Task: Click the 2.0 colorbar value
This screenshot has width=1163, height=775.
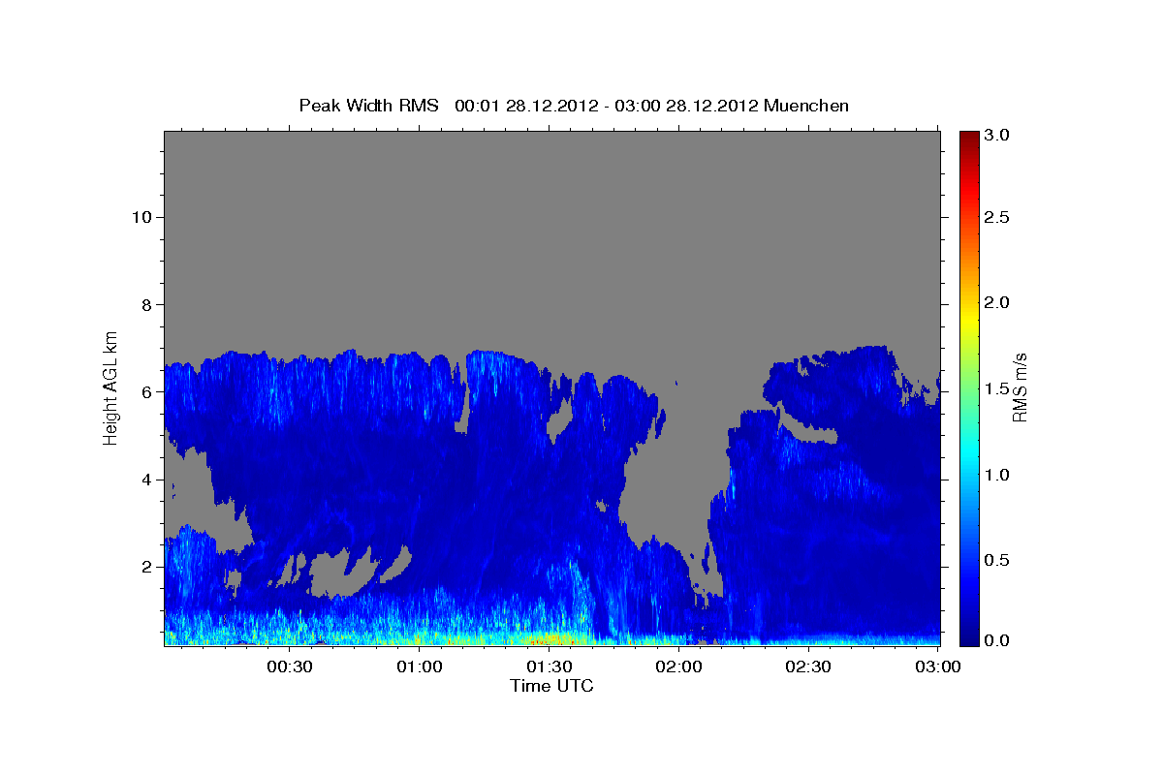Action: [x=997, y=303]
